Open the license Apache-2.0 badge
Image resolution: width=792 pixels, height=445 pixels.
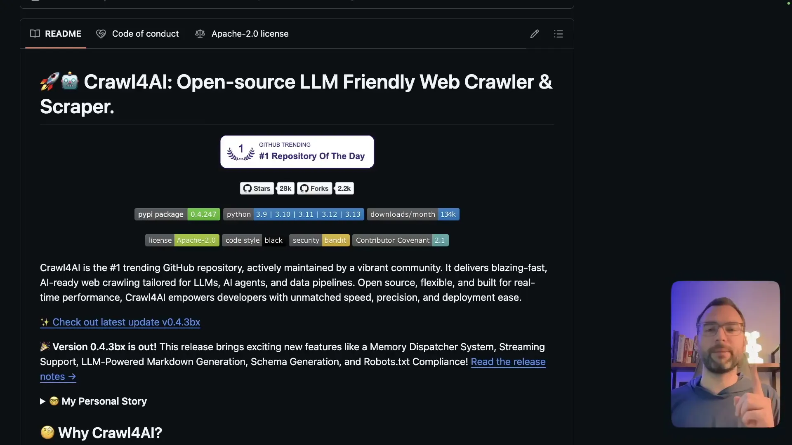[x=182, y=240]
